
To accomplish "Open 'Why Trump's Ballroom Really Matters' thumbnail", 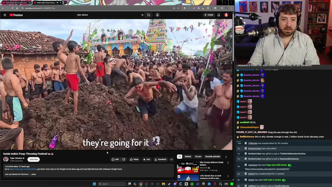I will pyautogui.click(x=188, y=167).
